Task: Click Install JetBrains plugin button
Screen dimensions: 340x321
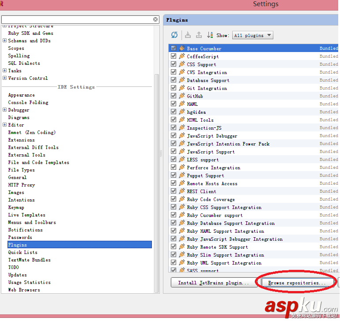Action: (214, 283)
